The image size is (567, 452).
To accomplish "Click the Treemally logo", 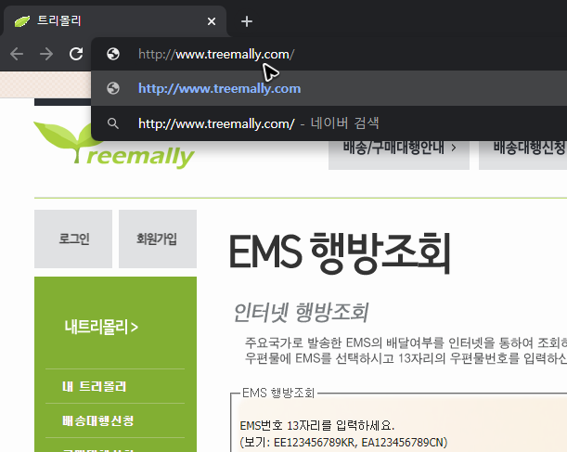I will [114, 147].
